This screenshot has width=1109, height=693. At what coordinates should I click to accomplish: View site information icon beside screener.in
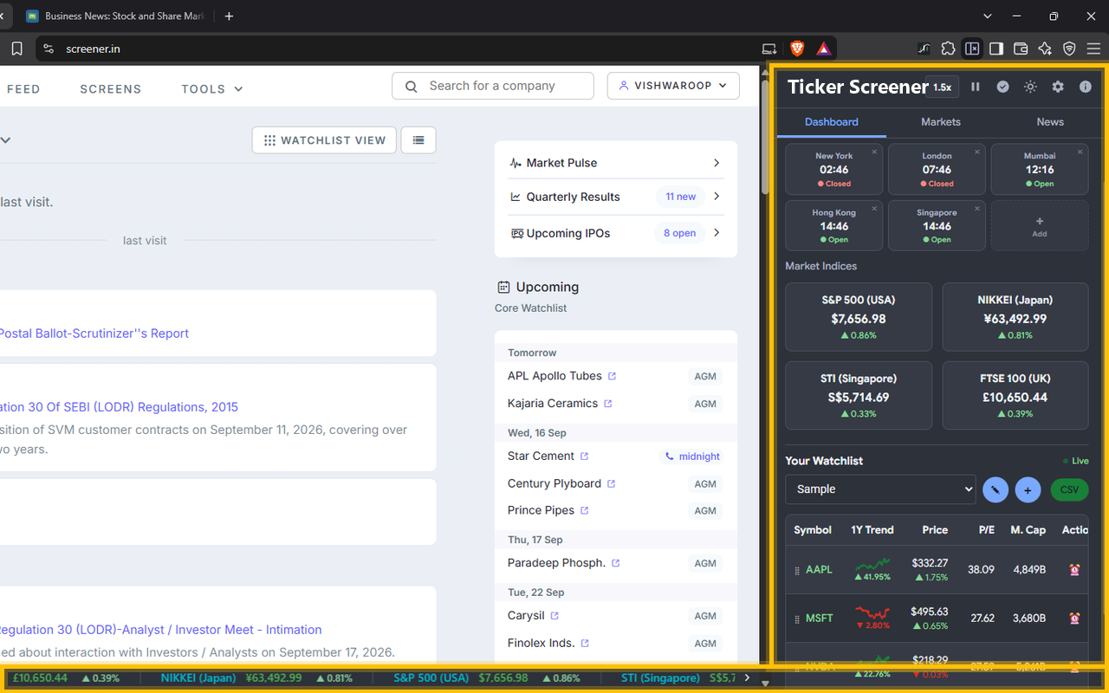[x=49, y=49]
